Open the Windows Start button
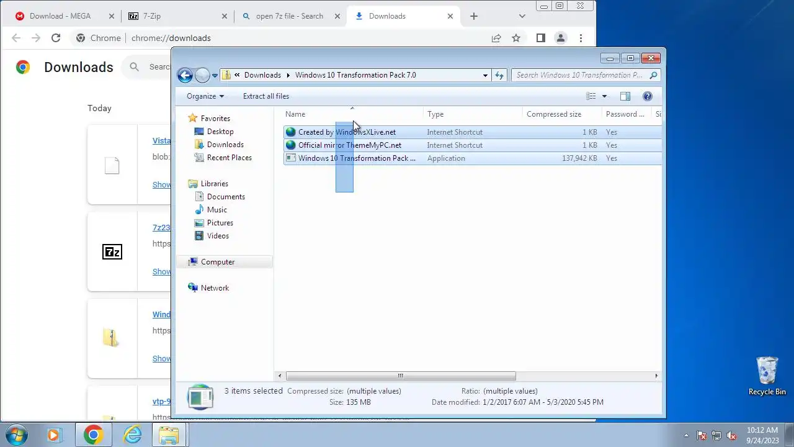 click(x=17, y=435)
